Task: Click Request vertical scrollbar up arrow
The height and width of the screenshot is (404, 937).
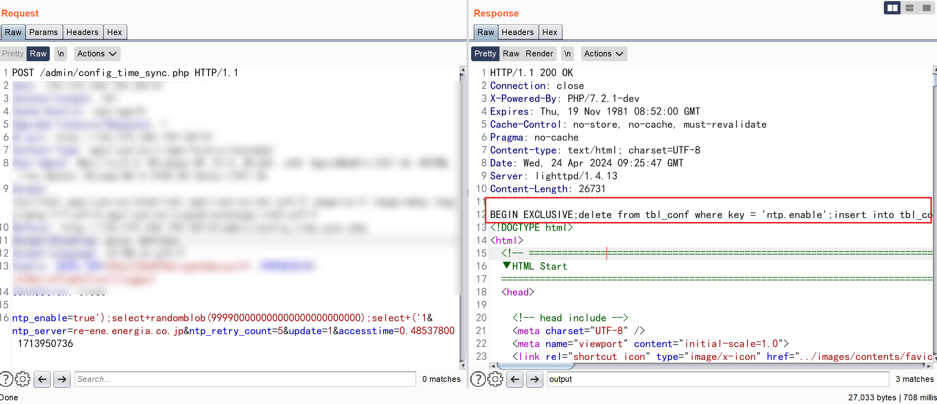Action: point(463,69)
